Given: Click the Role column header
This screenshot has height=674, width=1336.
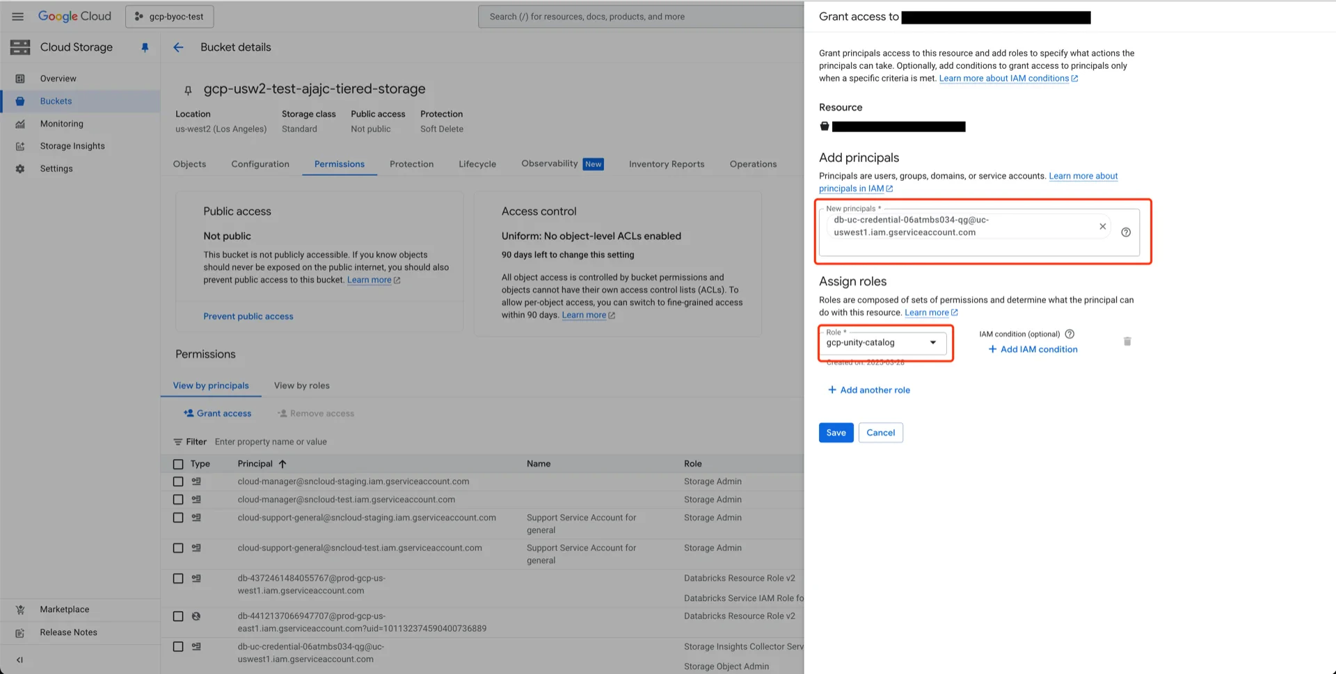Looking at the screenshot, I should [692, 464].
